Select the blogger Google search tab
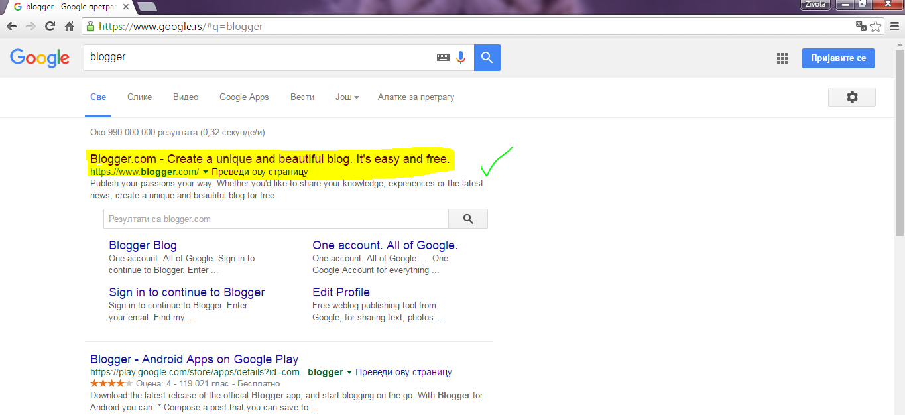Viewport: 905px width, 415px height. 68,7
